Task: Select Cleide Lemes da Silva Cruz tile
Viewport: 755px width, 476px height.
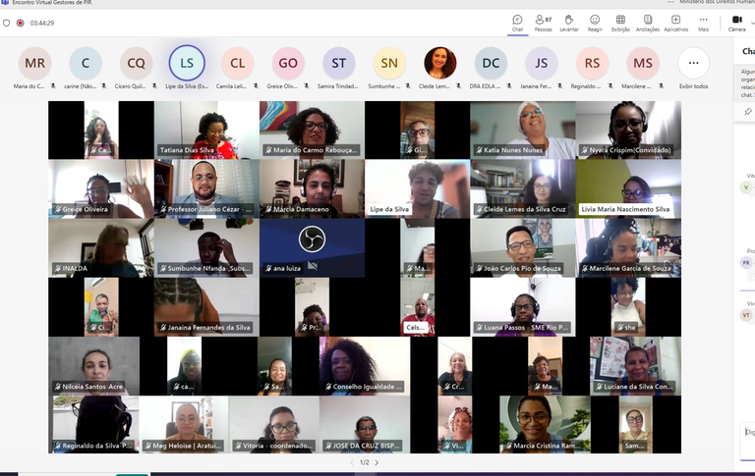Action: pyautogui.click(x=523, y=189)
